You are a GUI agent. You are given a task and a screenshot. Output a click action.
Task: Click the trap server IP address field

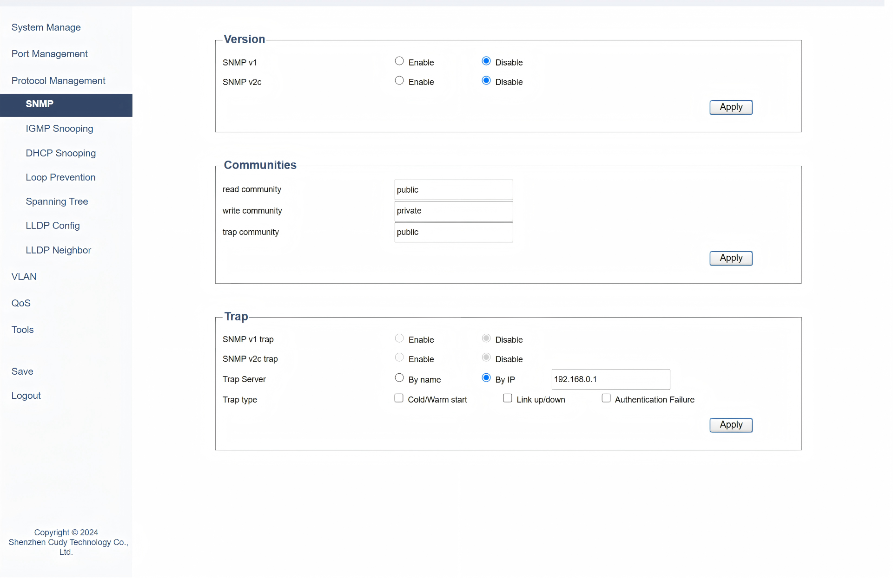click(x=610, y=379)
